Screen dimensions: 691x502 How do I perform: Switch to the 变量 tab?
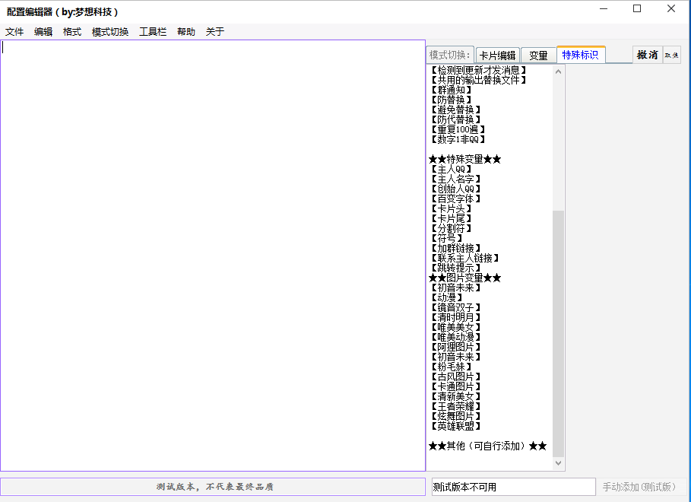tap(537, 54)
